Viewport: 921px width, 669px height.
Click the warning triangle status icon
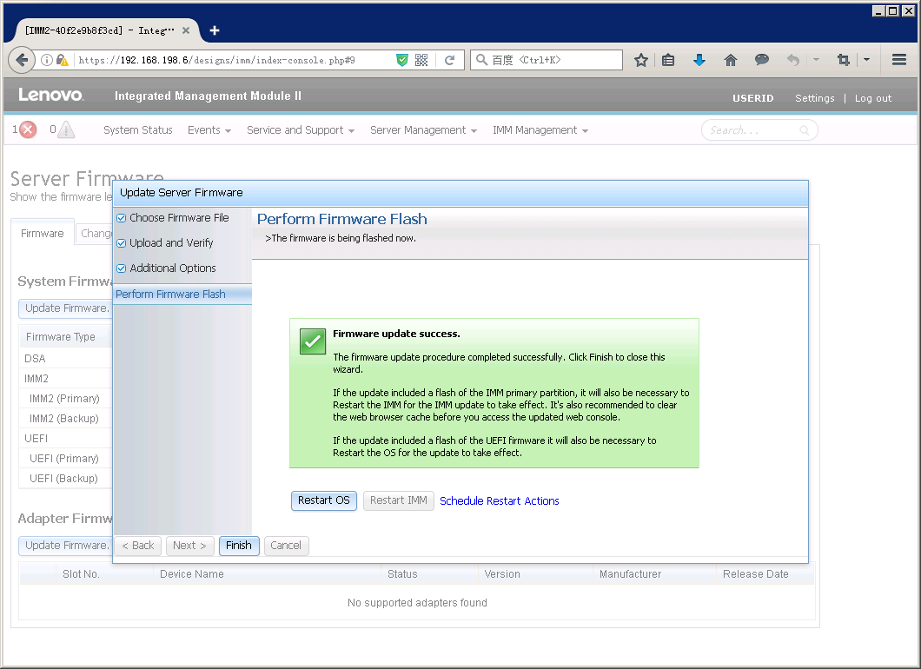click(66, 130)
